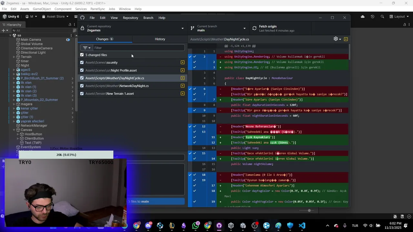Open WhatsApp from the taskbar

click(196, 226)
